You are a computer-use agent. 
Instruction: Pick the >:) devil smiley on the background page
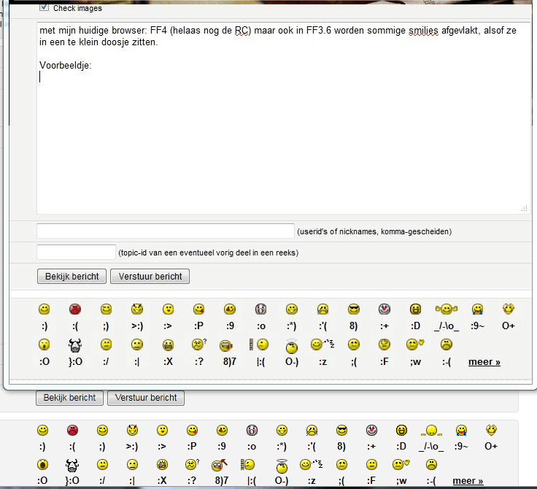[132, 430]
